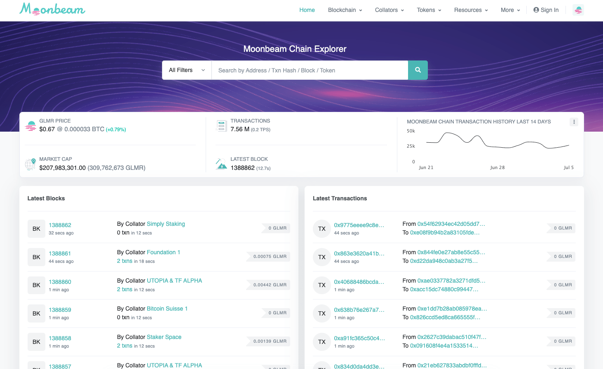603x369 pixels.
Task: Click the magnifier search icon button
Action: point(418,70)
